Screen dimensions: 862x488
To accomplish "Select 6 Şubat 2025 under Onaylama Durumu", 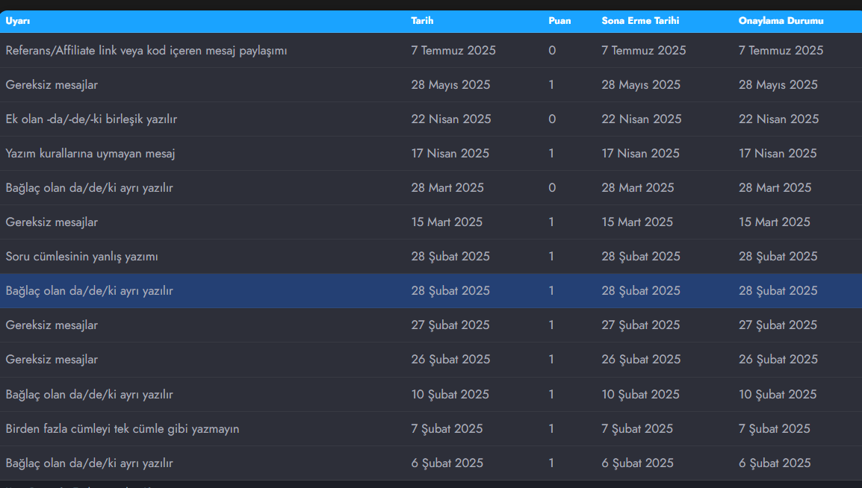I will (x=775, y=463).
